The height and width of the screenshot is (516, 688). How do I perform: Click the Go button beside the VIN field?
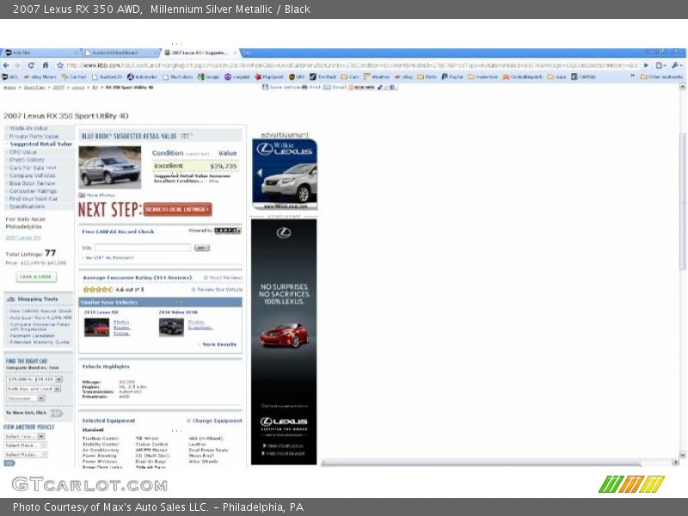coord(202,248)
